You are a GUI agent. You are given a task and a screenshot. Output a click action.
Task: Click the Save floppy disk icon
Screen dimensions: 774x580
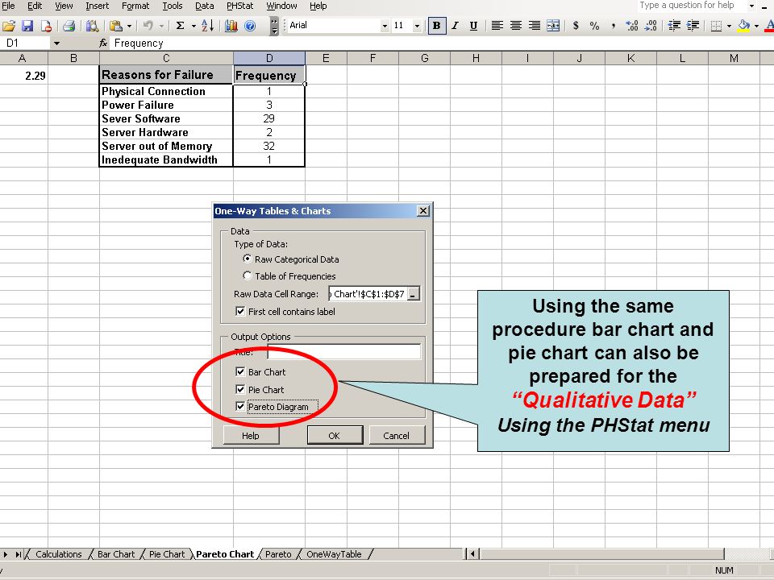[27, 26]
